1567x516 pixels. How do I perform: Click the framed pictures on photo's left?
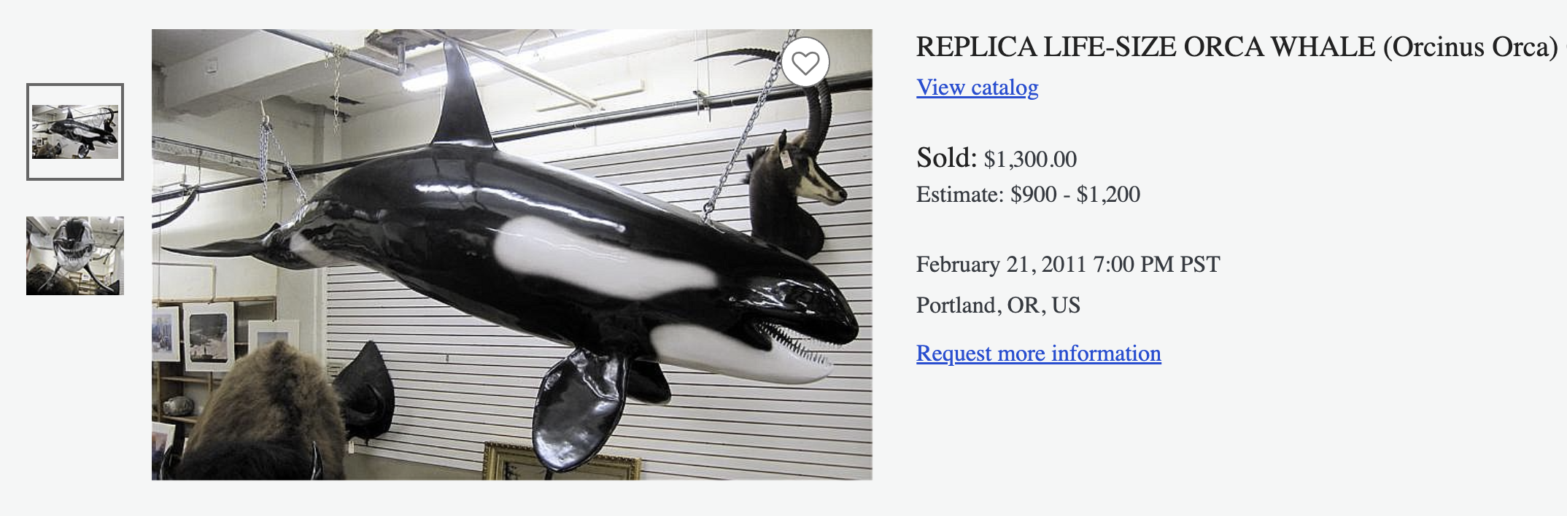point(208,335)
